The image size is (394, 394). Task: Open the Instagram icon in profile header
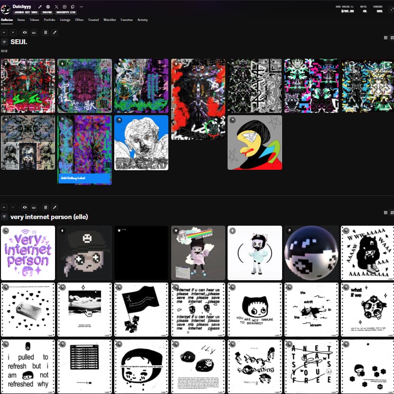[64, 6]
